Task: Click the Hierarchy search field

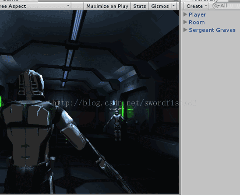Action: click(226, 6)
